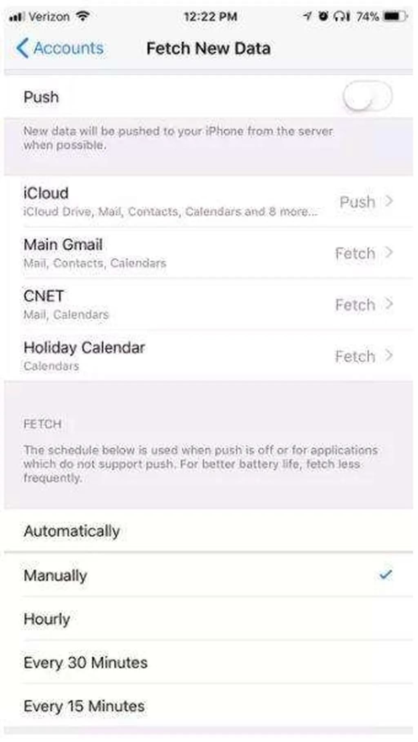Choose Every 30 Minutes fetch schedule
418x742 pixels.
pyautogui.click(x=86, y=662)
